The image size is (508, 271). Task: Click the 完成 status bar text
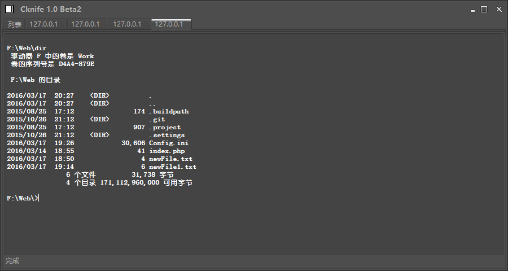12,261
